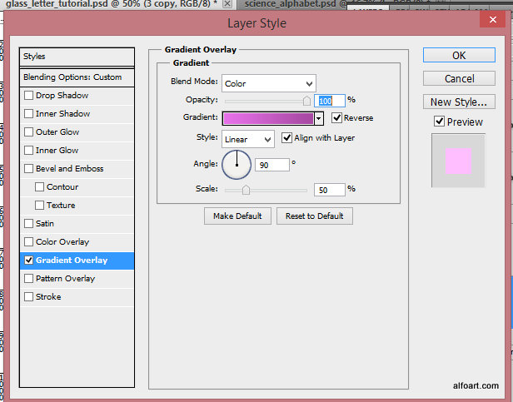Click the Scale slider handle

pos(246,190)
